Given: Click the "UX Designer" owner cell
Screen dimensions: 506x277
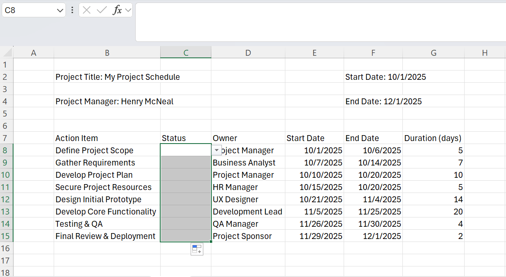Looking at the screenshot, I should (248, 199).
